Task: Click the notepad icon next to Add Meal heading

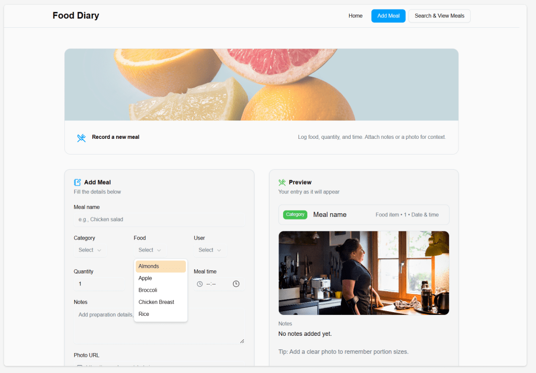Action: pos(77,182)
